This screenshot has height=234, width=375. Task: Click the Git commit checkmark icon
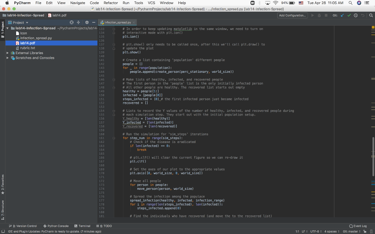point(349,15)
